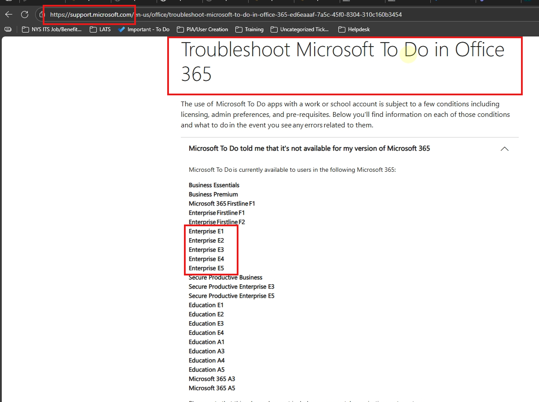539x402 pixels.
Task: Click the chat bubble icon left of the bookmarks
Action: coord(7,29)
